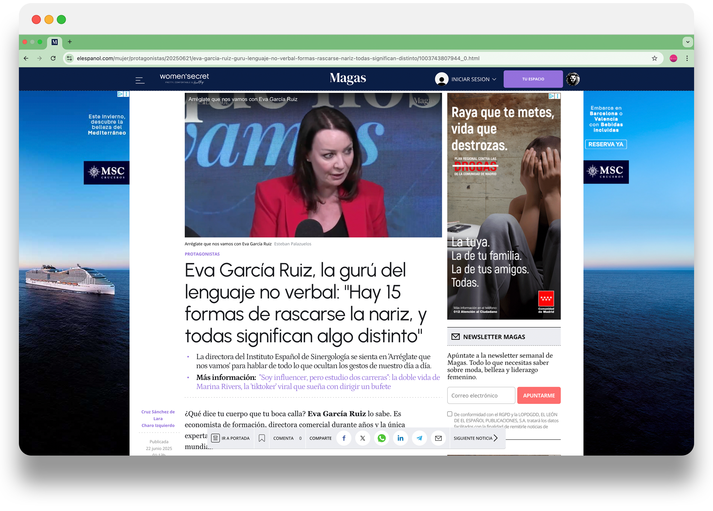Screen dimensions: 713x511
Task: Click the publish date '22 junio 2025'
Action: (159, 448)
